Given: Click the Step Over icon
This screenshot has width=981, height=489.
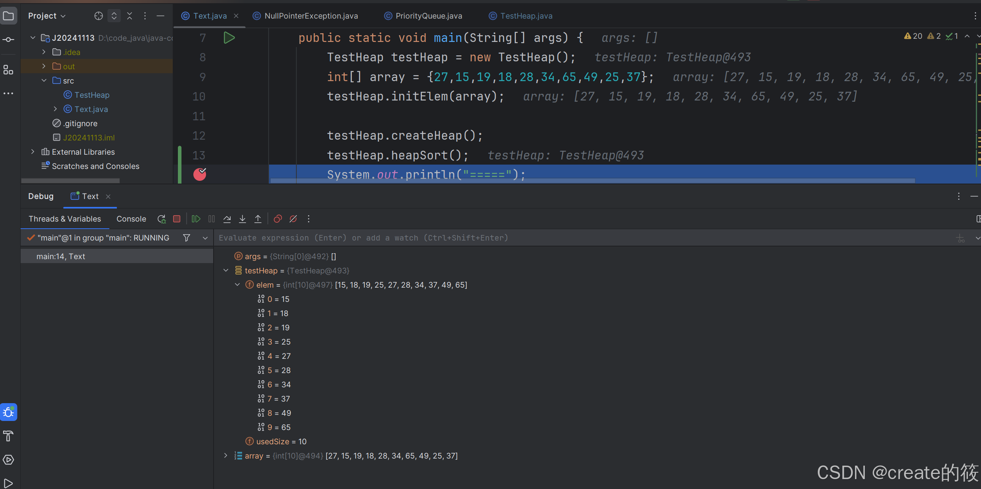Looking at the screenshot, I should point(227,219).
